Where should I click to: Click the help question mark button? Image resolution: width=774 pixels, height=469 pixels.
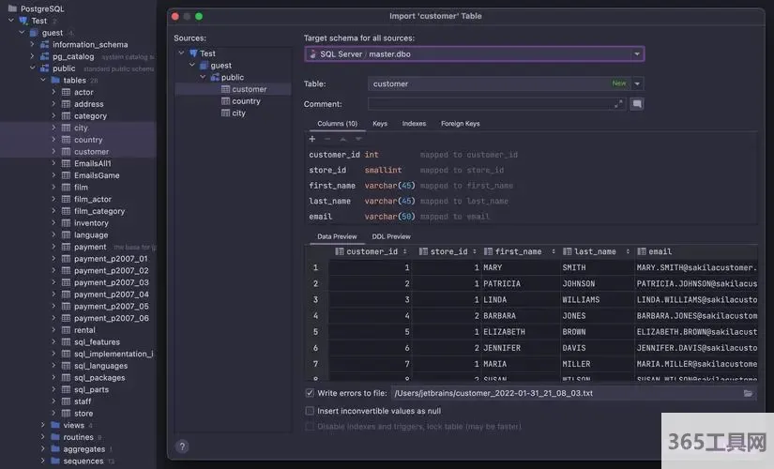point(182,446)
